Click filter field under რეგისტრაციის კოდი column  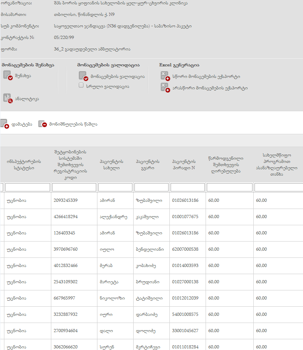coord(74,188)
